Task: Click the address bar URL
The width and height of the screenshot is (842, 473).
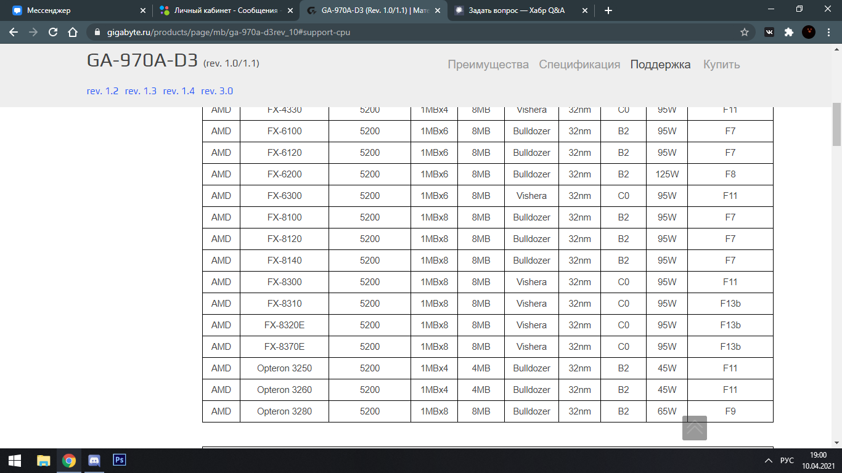Action: click(x=229, y=32)
